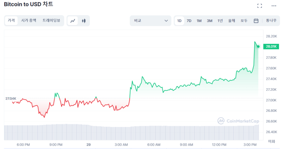Open the 트레이딩뷰 tab
This screenshot has width=284, height=149.
(51, 21)
